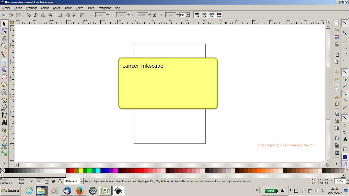
Task: Toggle lock on the current layer
Action: 60,181
